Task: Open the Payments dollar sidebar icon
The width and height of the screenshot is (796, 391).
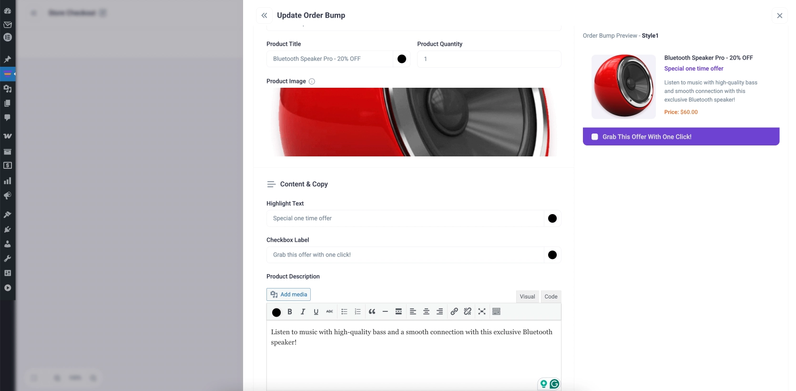Action: tap(8, 165)
